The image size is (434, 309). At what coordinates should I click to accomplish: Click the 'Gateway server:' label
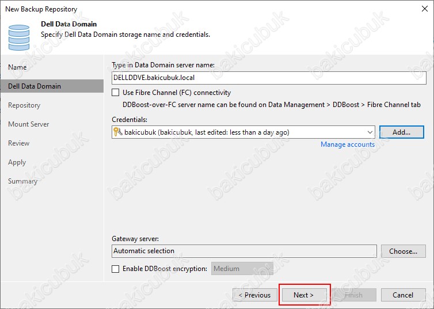tap(135, 239)
